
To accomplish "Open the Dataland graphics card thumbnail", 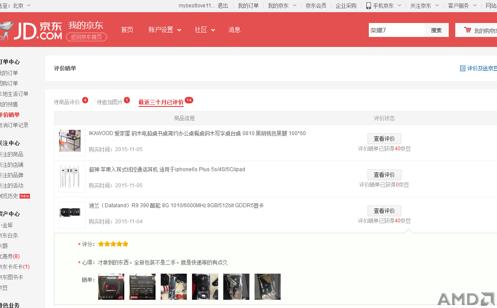I will [72, 215].
